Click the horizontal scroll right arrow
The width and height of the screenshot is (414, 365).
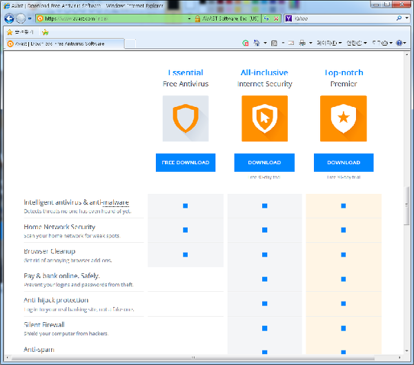tap(400, 357)
